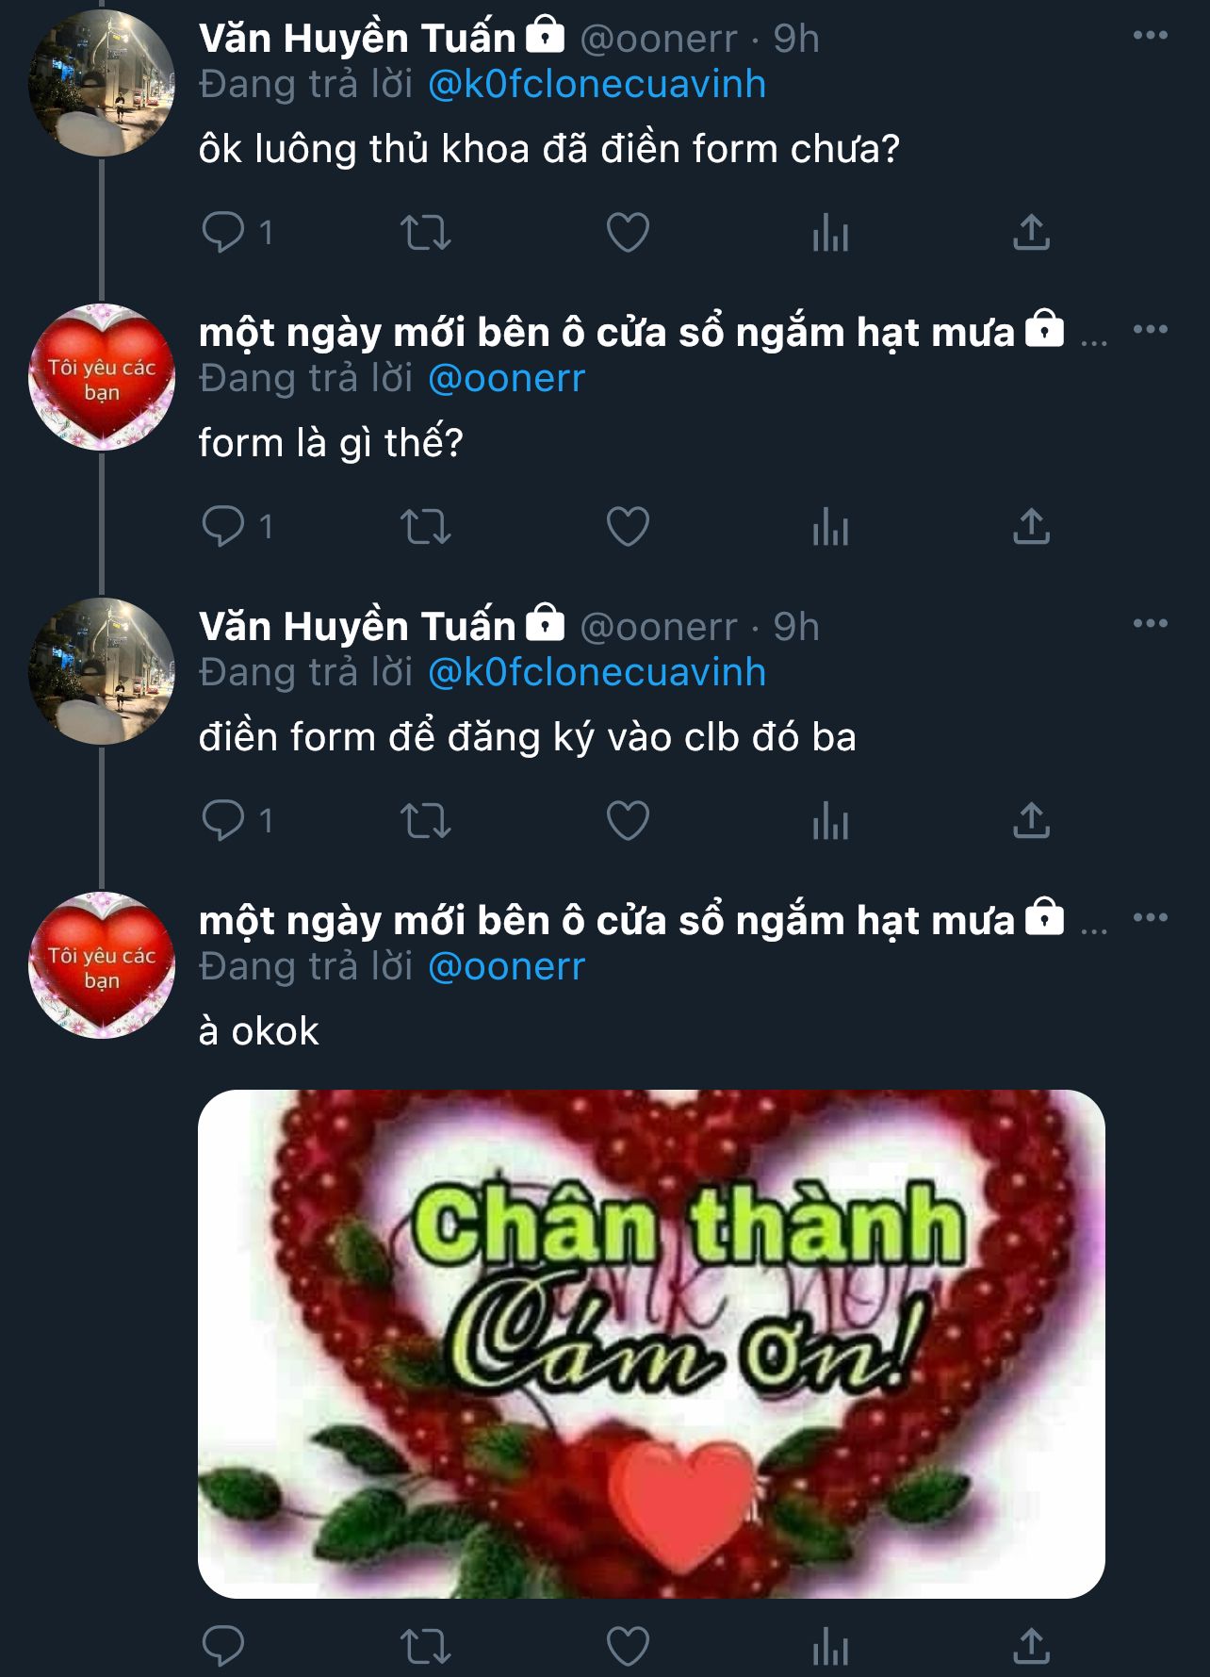This screenshot has height=1677, width=1210.
Task: View analytics for the 'à okok' tweet
Action: point(830,1646)
